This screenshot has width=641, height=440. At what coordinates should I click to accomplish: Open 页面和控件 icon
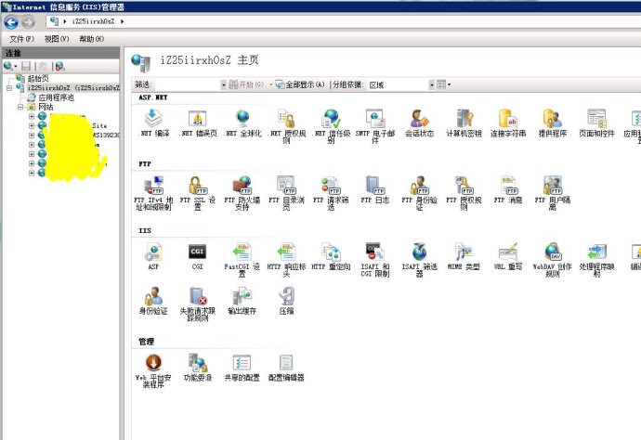point(596,119)
